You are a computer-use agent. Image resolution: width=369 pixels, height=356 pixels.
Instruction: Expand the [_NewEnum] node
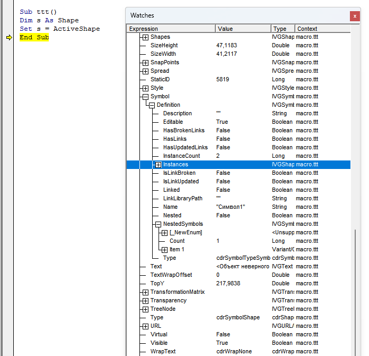click(x=164, y=233)
